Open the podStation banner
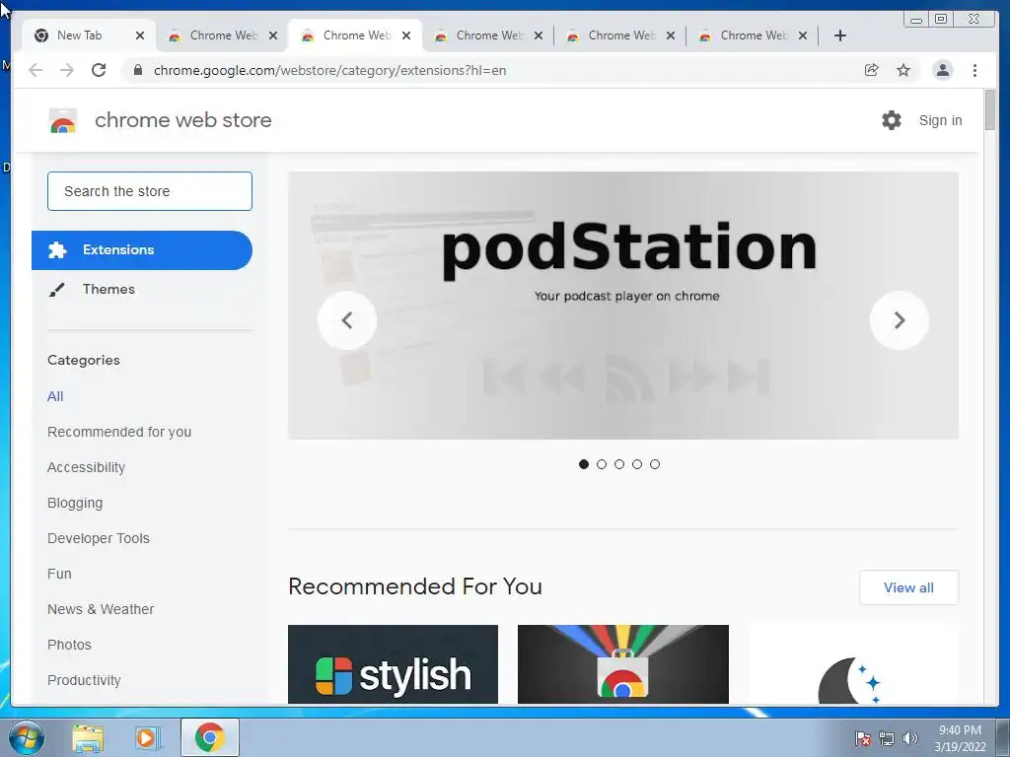Screen dimensions: 1010x757 coord(623,306)
